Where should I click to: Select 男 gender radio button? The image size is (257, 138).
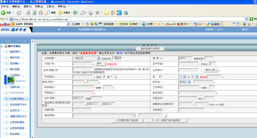tap(104, 77)
